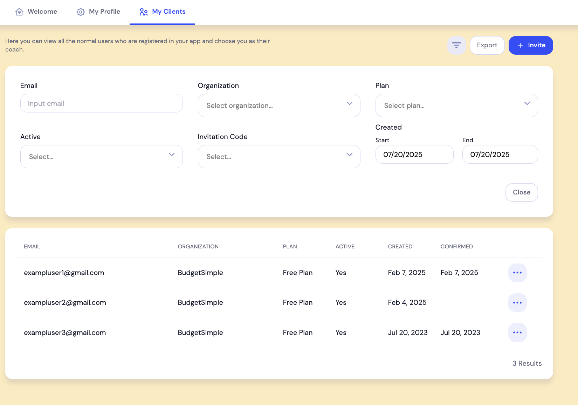Image resolution: width=578 pixels, height=405 pixels.
Task: Open the actions menu for exampluser1@gmail.com
Action: point(517,273)
